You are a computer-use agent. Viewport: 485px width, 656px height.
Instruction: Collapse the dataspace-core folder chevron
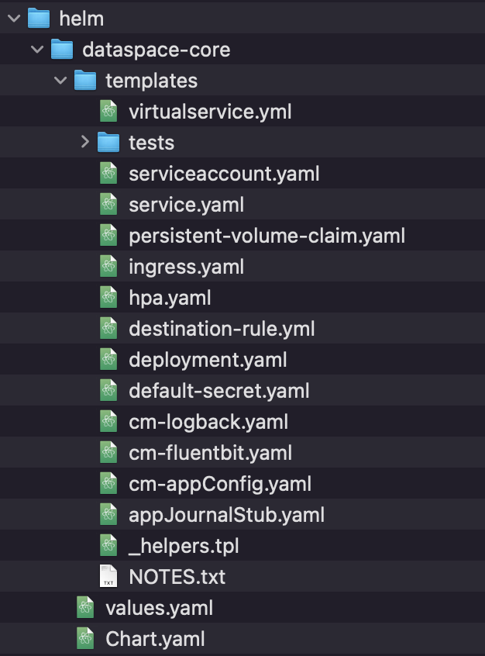[x=36, y=50]
